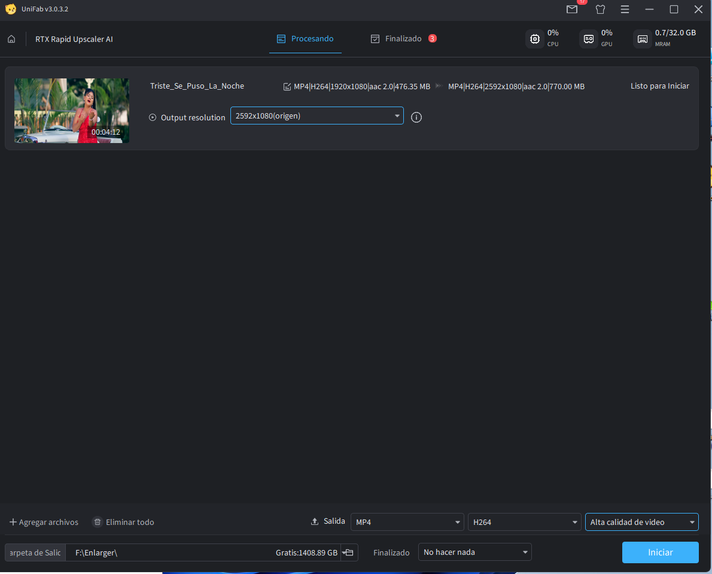
Task: Click the CPU usage icon
Action: pos(534,39)
